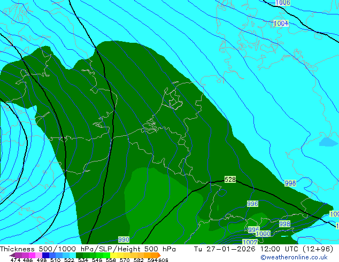Click the 498 legend value
339x262 pixels.
[42, 260]
